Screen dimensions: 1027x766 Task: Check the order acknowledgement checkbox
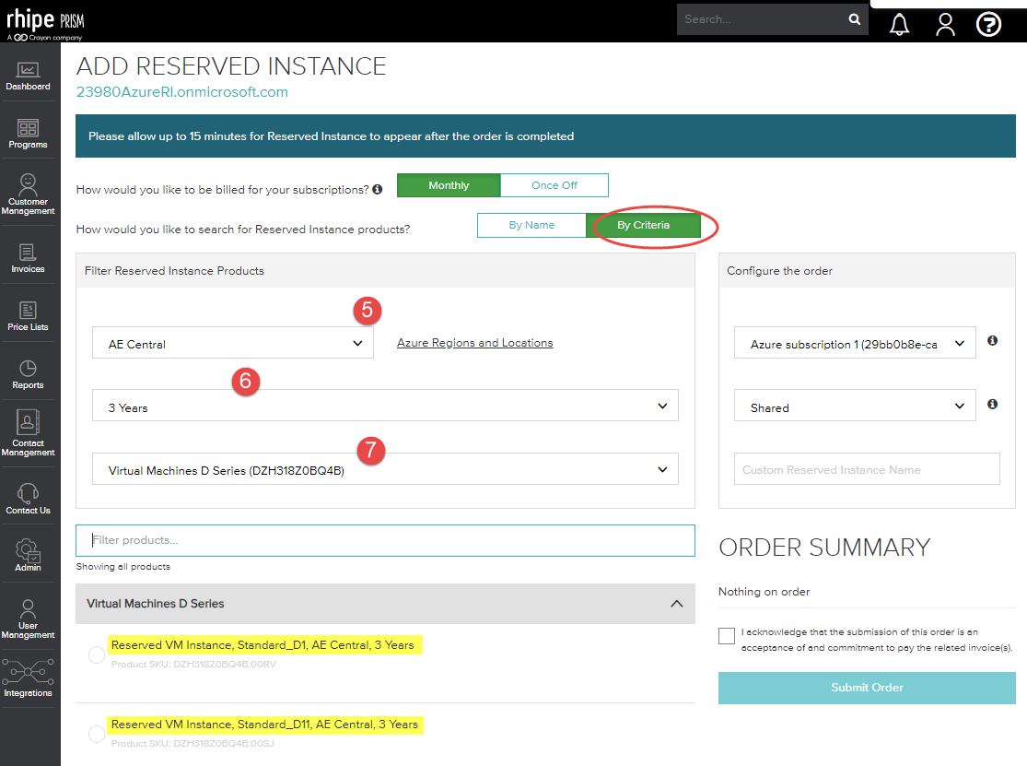coord(727,635)
